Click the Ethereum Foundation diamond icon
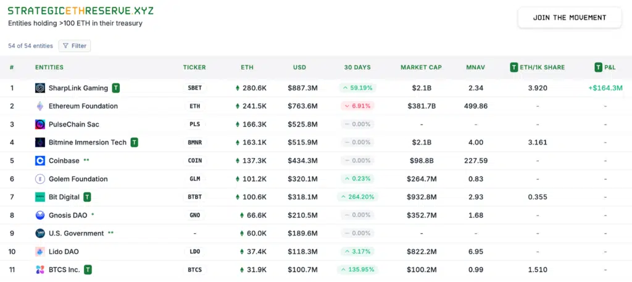The image size is (632, 282). coord(40,106)
